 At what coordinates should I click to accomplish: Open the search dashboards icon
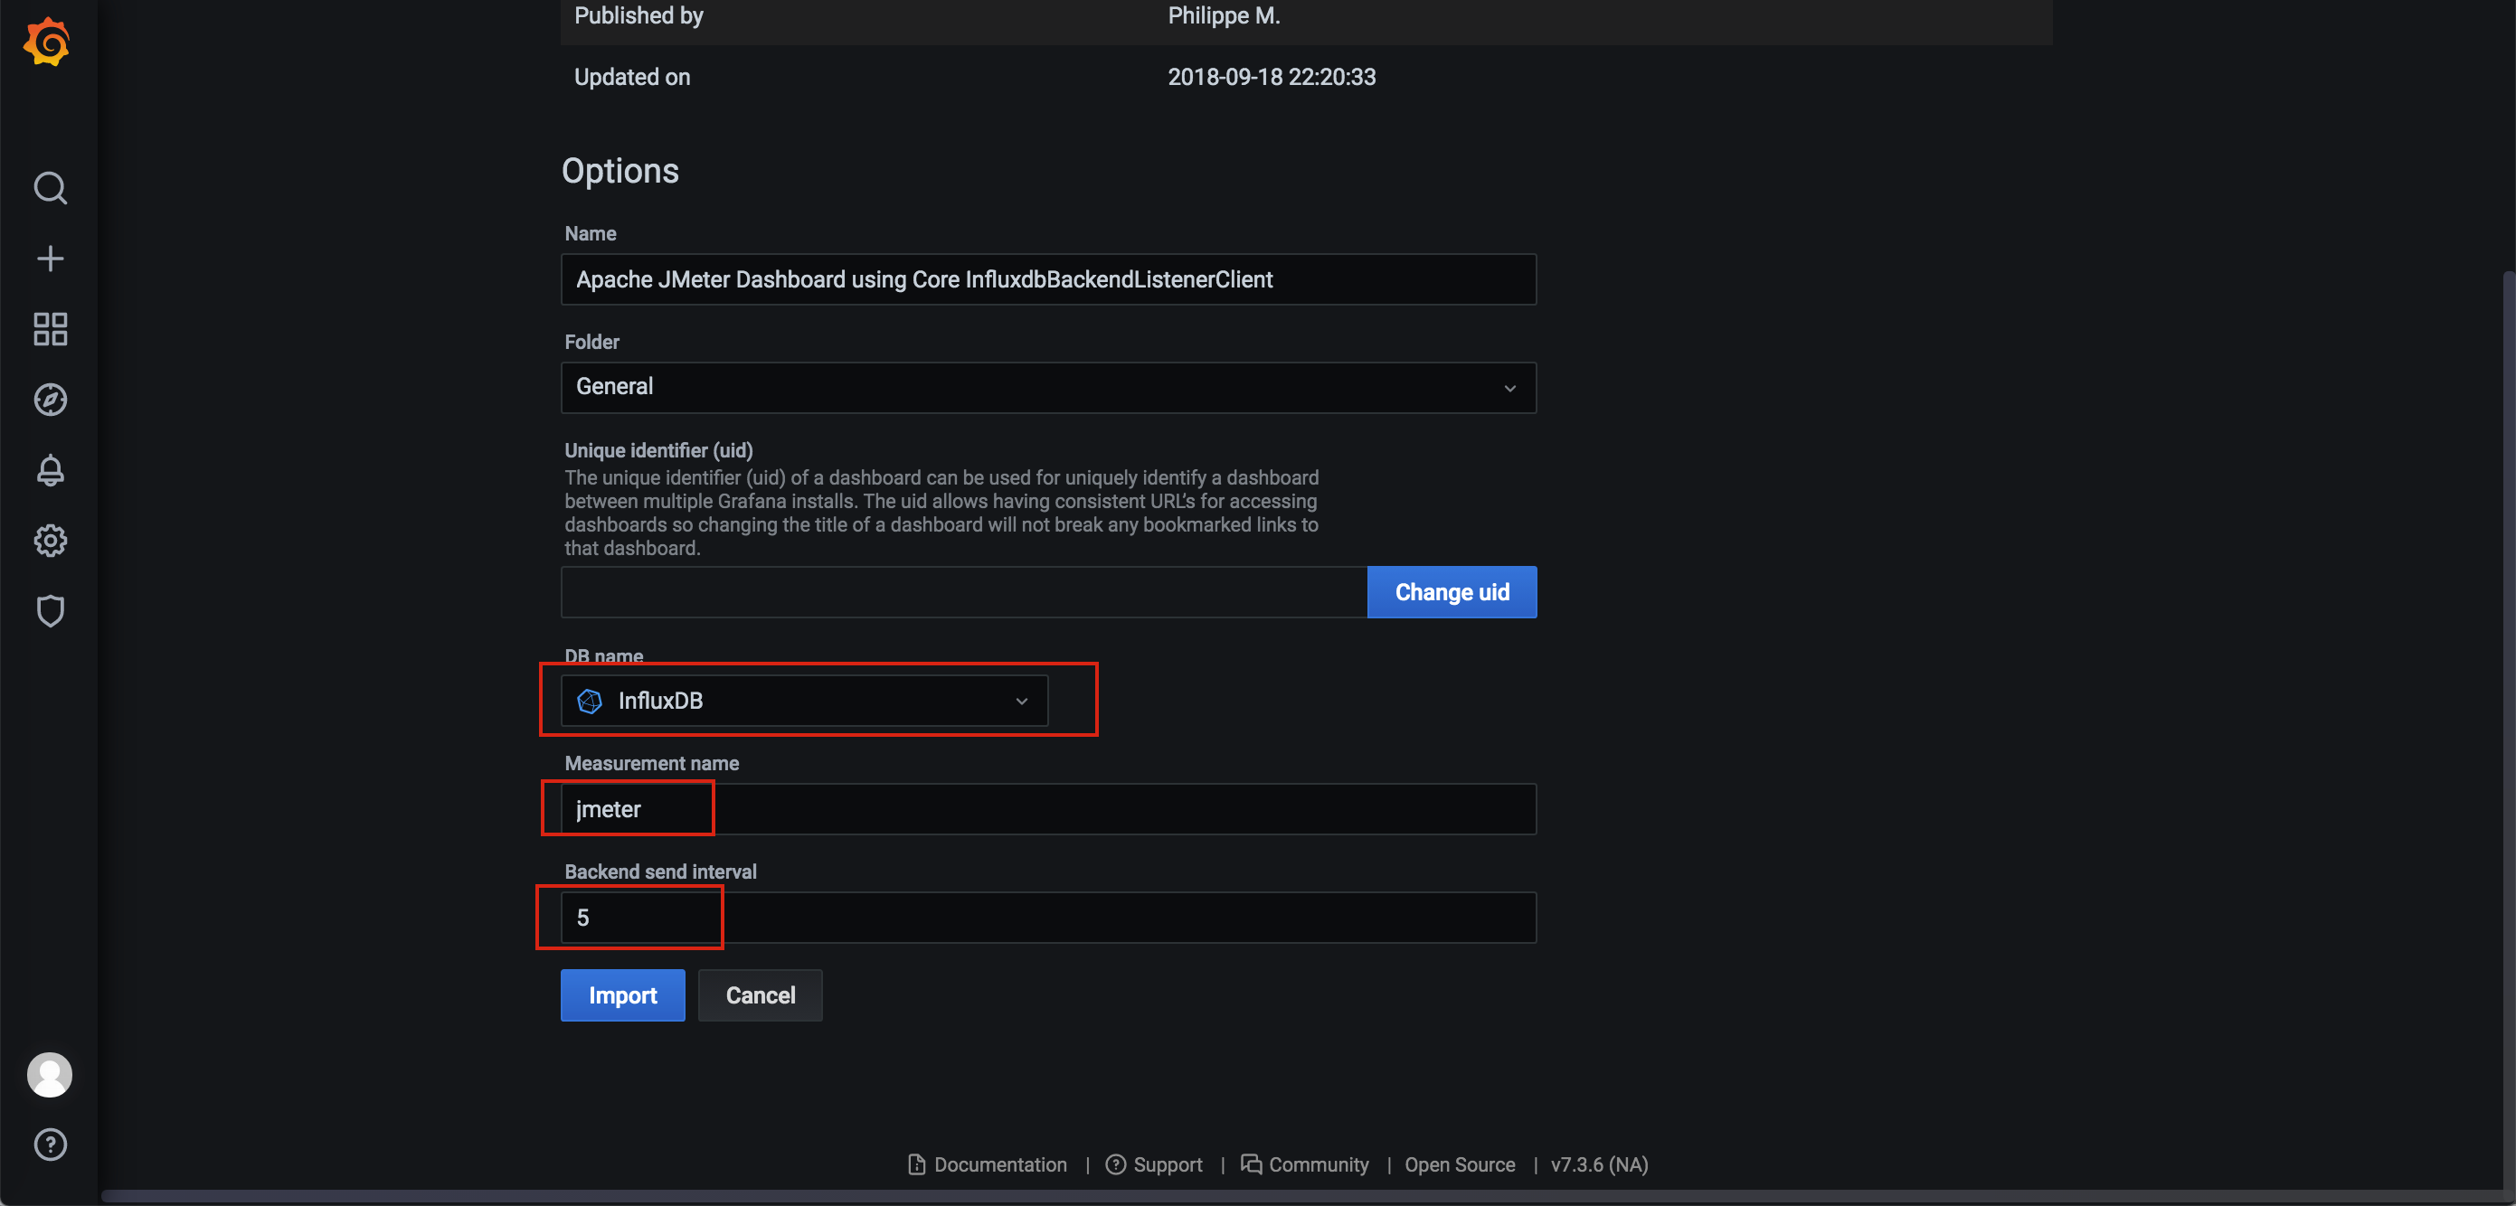pos(50,187)
